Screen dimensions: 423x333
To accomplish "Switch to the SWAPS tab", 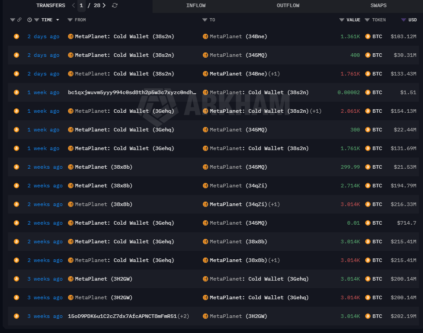I will click(x=378, y=6).
